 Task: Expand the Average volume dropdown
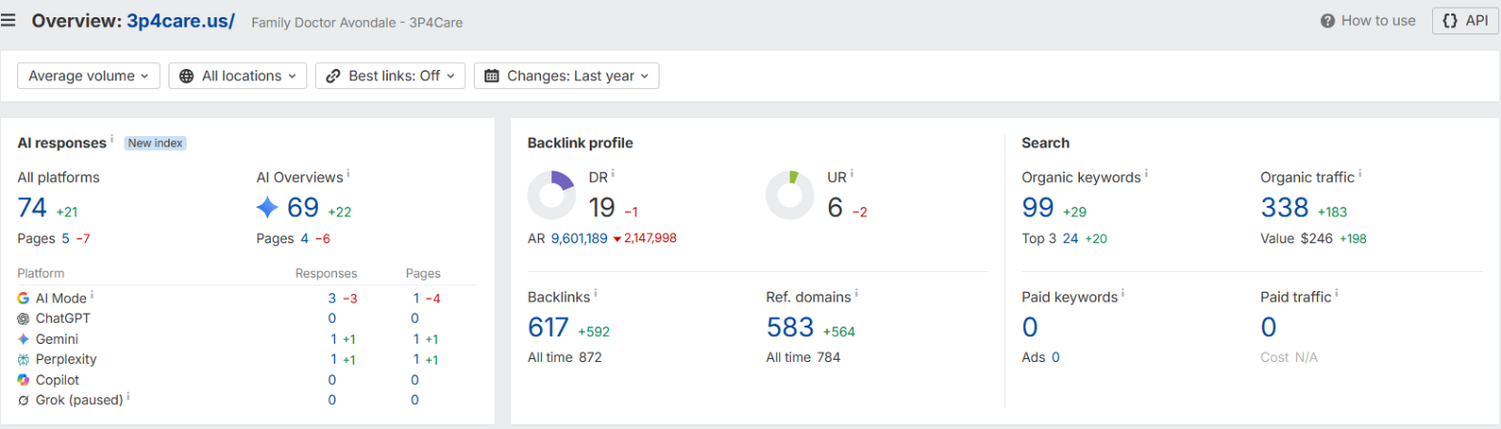(89, 76)
